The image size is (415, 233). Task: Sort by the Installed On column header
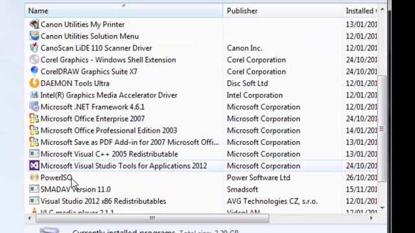pos(360,10)
